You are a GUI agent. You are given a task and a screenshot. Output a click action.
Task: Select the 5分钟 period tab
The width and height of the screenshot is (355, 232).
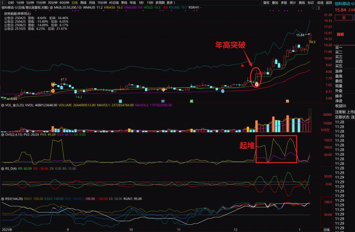pos(30,3)
